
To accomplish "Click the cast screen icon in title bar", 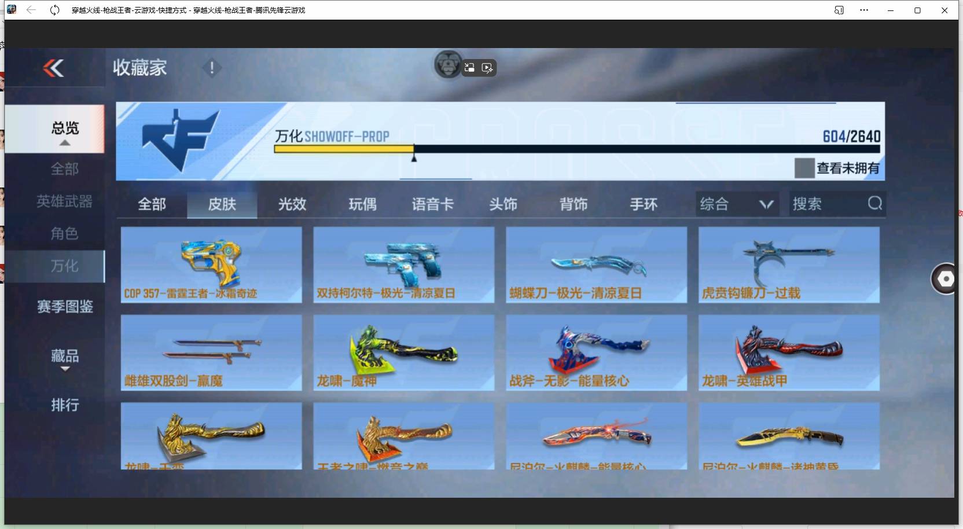I will pos(839,10).
